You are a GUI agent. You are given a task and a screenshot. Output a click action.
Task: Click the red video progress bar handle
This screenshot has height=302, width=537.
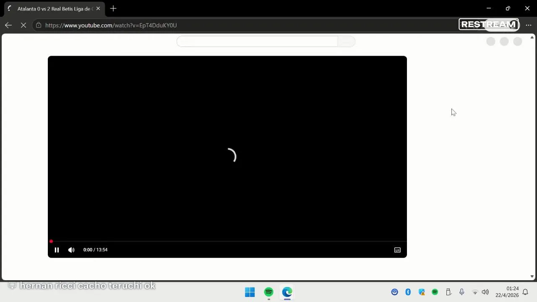pyautogui.click(x=51, y=242)
